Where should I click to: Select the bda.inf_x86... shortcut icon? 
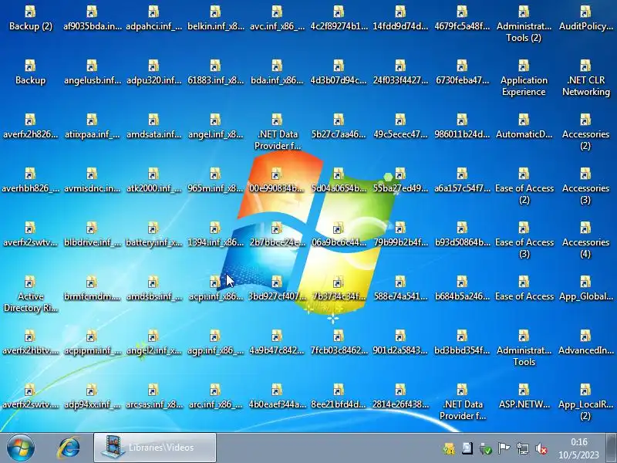coord(277,73)
